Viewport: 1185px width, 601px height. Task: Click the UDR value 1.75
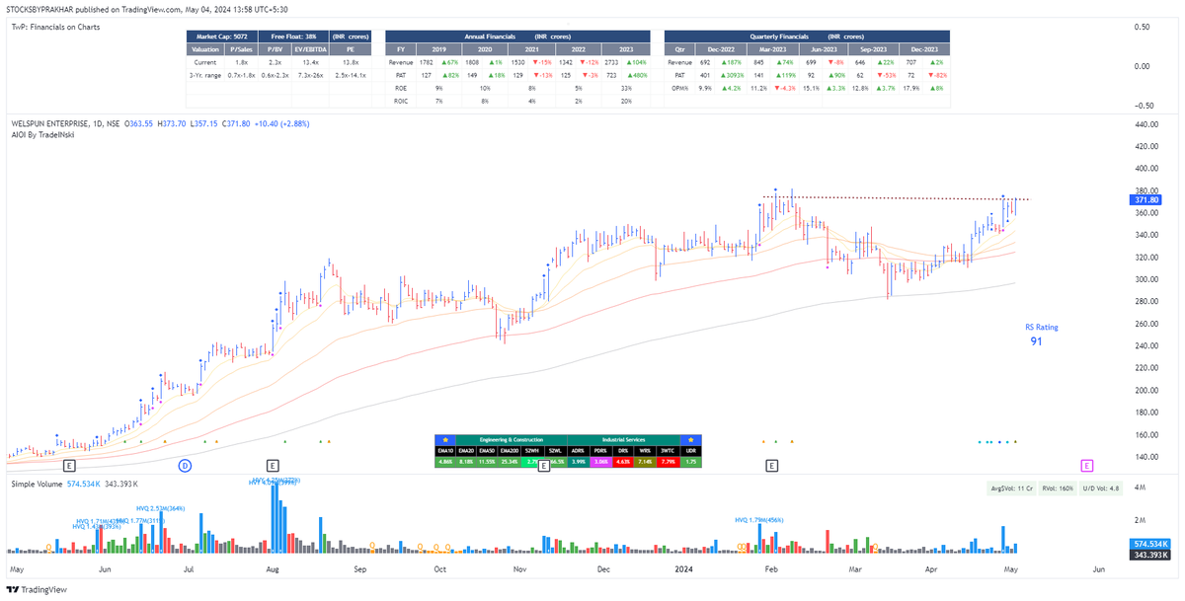(x=691, y=461)
